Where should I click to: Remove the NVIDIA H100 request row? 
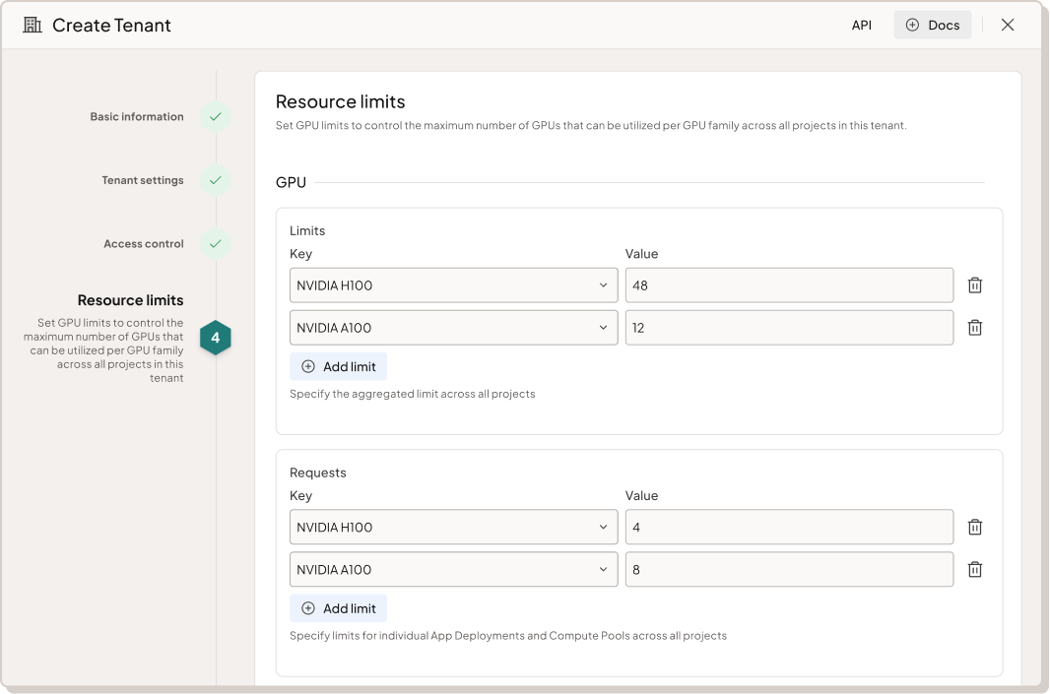click(975, 527)
